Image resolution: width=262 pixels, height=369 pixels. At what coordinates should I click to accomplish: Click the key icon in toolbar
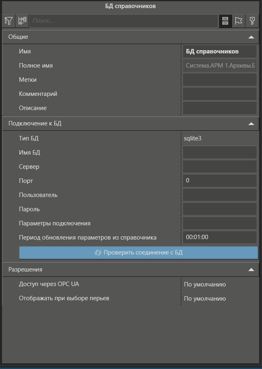click(x=252, y=21)
